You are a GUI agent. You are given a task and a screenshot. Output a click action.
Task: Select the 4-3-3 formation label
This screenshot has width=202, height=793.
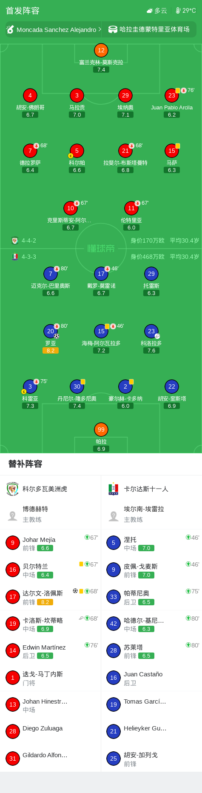click(x=29, y=257)
